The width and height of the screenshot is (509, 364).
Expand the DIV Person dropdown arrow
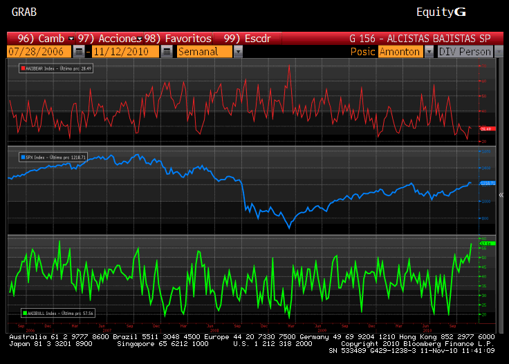click(499, 52)
